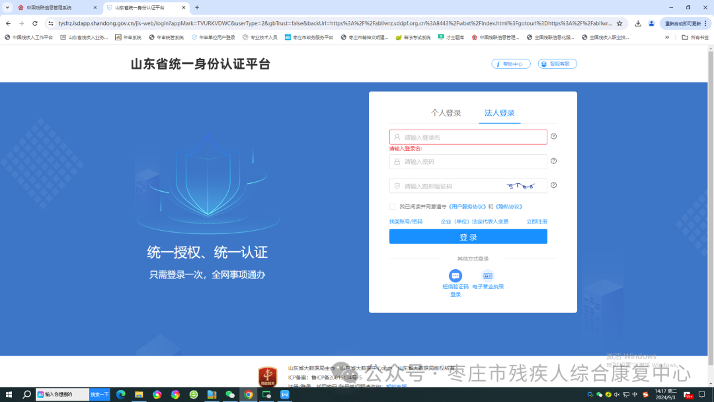Go forward in browser history

click(21, 23)
